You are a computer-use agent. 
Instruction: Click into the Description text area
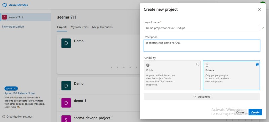pos(202,46)
